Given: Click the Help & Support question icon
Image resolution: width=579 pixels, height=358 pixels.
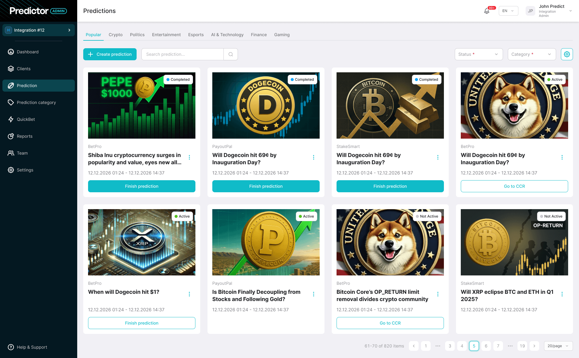Looking at the screenshot, I should click(x=11, y=347).
